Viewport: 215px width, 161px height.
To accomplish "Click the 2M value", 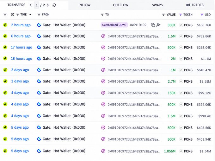I will [173, 59].
